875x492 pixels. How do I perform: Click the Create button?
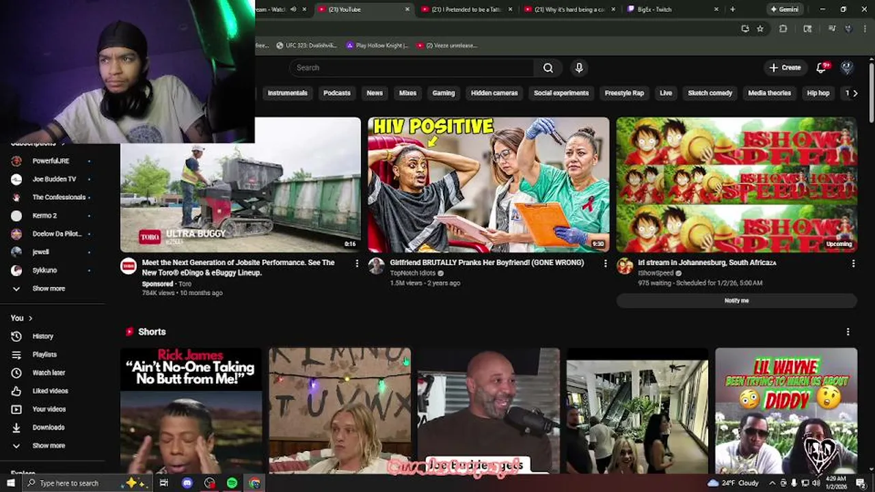click(x=785, y=68)
